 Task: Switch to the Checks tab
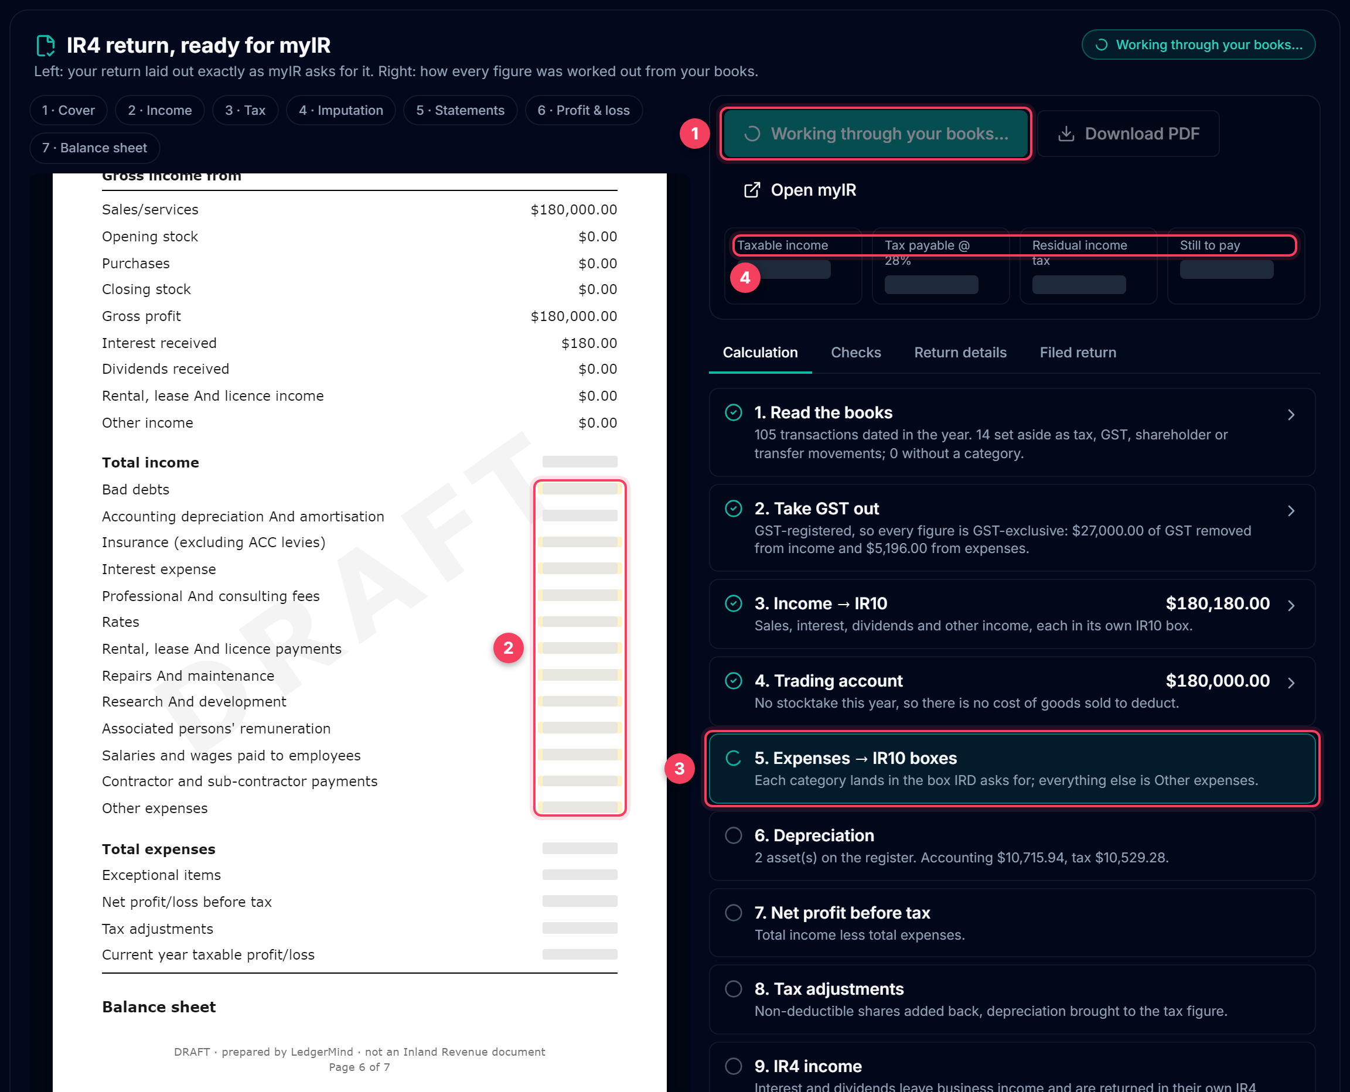pyautogui.click(x=855, y=353)
